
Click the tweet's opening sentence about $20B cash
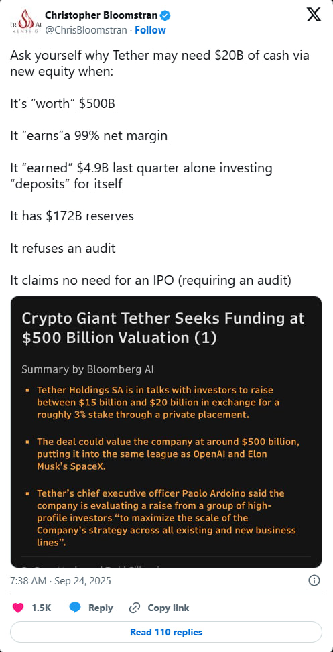(159, 64)
